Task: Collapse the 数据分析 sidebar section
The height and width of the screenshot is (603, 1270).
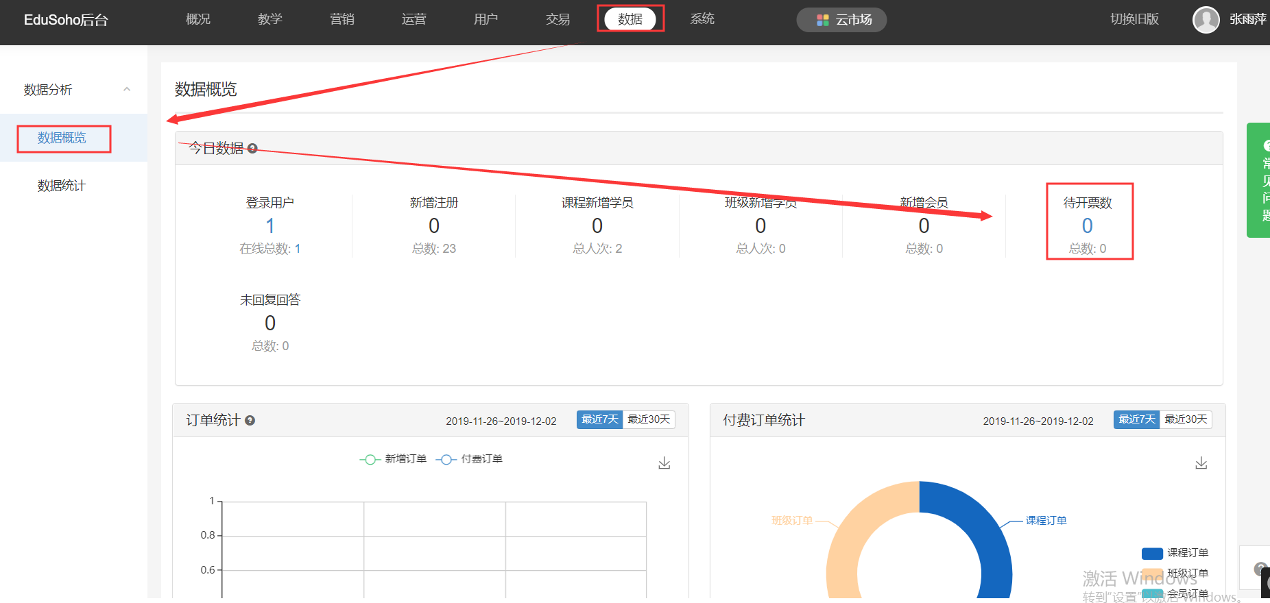Action: [126, 90]
